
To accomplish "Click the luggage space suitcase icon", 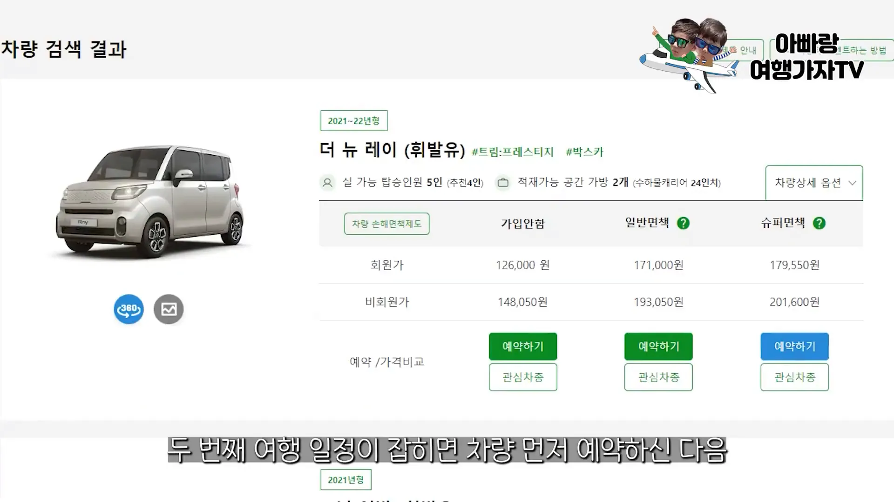I will pyautogui.click(x=503, y=183).
